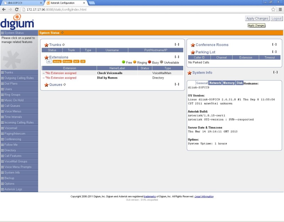
Task: Switch to the Network system info tab
Action: pos(215,83)
